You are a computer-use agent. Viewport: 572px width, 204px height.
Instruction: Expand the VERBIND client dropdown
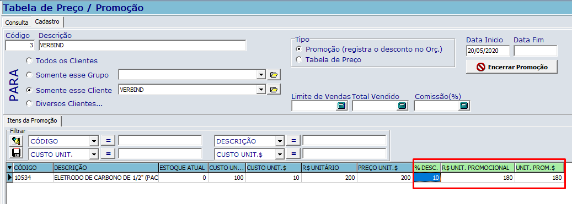(261, 90)
